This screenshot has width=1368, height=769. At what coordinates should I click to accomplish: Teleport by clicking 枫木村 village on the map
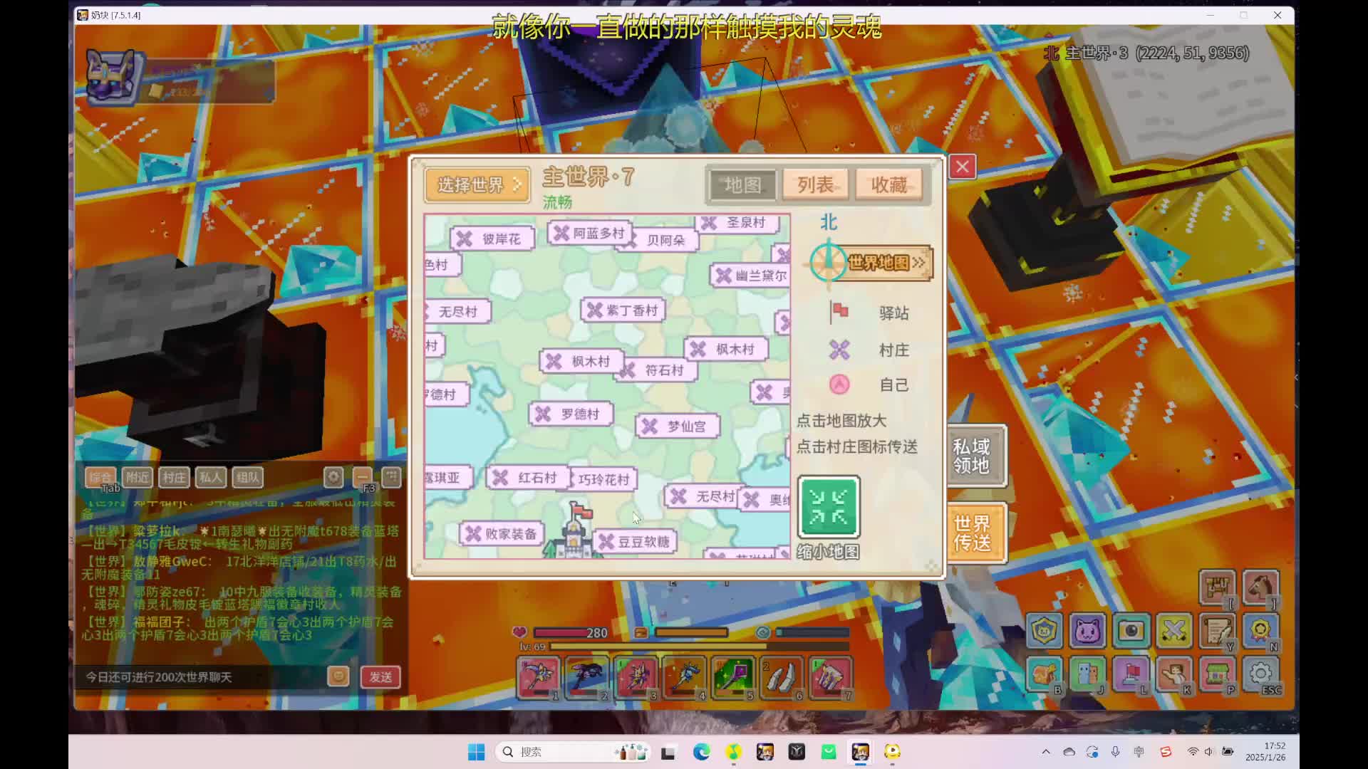[581, 361]
